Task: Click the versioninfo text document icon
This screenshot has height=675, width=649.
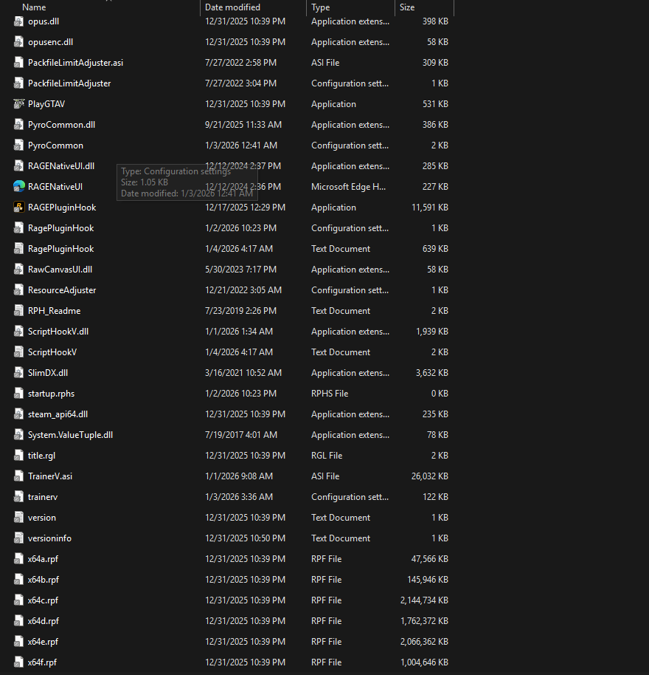Action: [x=18, y=538]
